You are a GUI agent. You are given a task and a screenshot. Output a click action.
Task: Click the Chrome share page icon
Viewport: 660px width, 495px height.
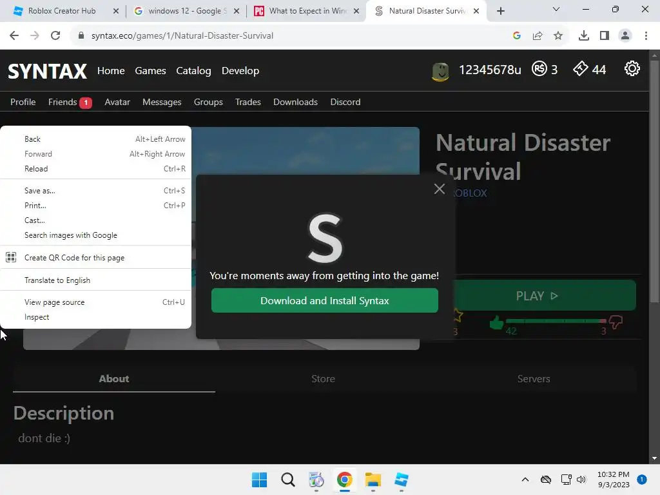point(538,36)
